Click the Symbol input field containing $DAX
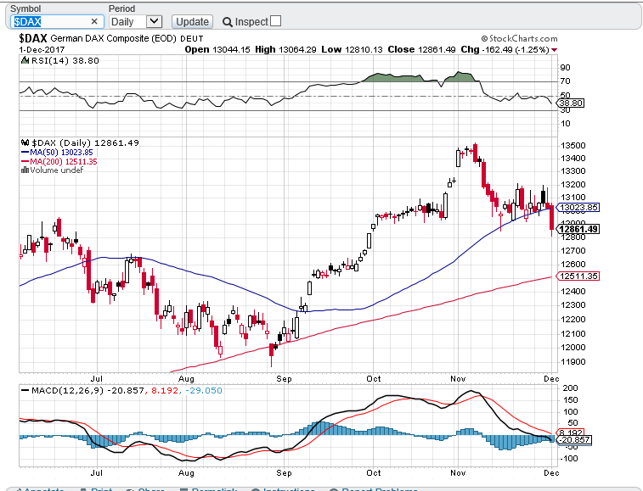Image resolution: width=643 pixels, height=491 pixels. point(57,22)
